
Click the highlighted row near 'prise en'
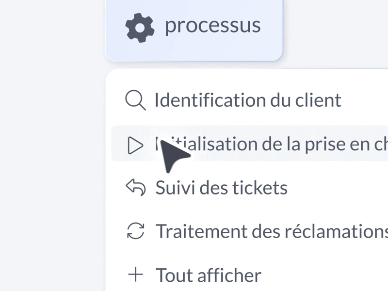[250, 144]
